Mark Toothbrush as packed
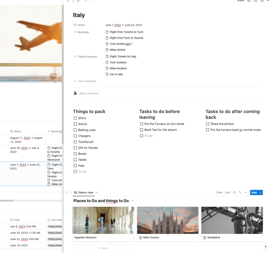This screenshot has width=269, height=253. tap(75, 142)
